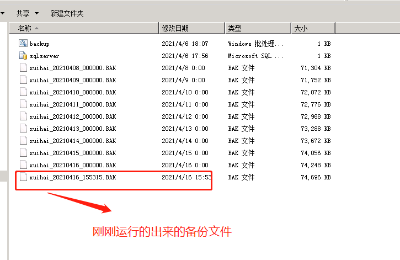Click the size value 72,968 KB
This screenshot has height=260, width=400.
(316, 116)
